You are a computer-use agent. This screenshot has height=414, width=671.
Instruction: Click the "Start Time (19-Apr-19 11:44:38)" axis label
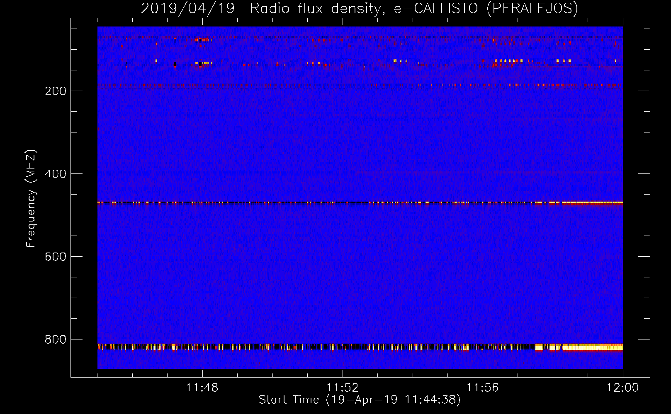(360, 400)
